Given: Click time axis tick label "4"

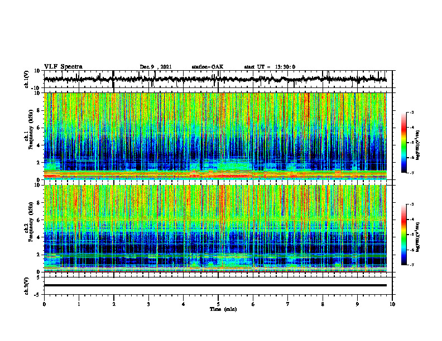Looking at the screenshot, I should coord(184,304).
